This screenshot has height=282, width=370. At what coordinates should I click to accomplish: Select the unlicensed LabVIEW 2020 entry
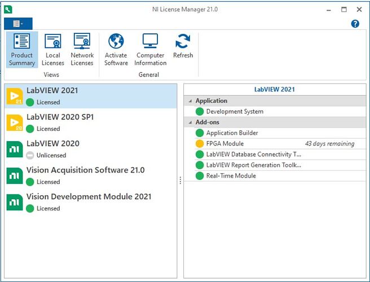(x=91, y=149)
